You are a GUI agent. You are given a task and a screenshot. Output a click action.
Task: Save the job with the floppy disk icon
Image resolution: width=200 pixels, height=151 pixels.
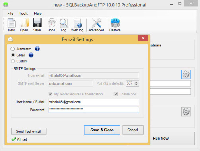(x=37, y=25)
